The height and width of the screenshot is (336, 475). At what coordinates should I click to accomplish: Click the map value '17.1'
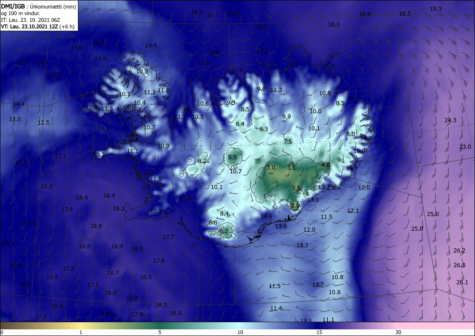pos(60,156)
